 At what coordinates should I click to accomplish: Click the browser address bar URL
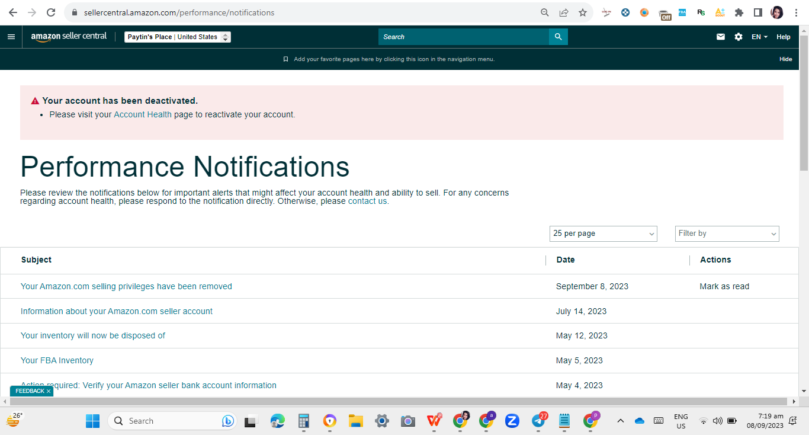point(179,12)
